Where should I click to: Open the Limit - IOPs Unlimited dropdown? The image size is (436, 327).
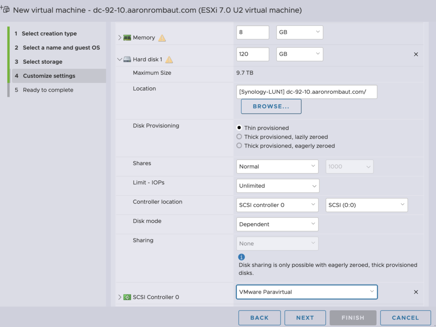coord(278,186)
